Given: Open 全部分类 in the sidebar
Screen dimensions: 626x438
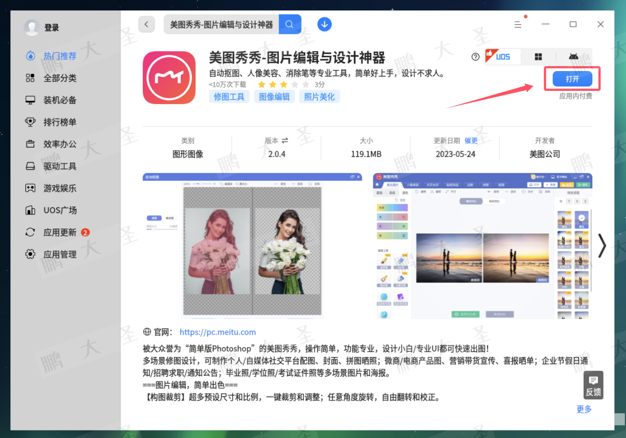Looking at the screenshot, I should [x=60, y=78].
